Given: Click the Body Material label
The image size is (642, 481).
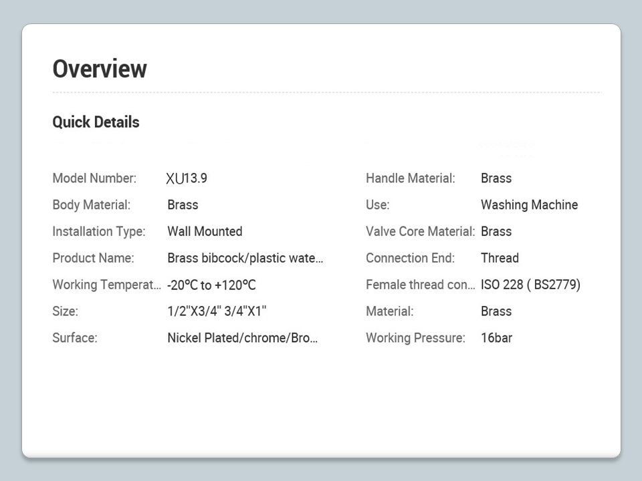Looking at the screenshot, I should point(91,205).
